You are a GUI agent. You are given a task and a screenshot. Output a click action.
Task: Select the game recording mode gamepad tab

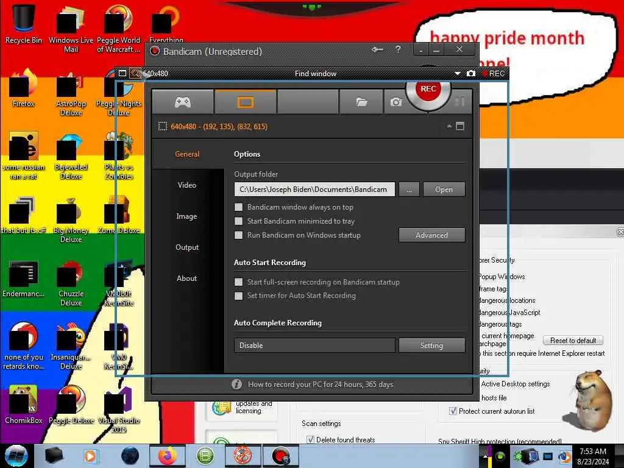pyautogui.click(x=183, y=102)
